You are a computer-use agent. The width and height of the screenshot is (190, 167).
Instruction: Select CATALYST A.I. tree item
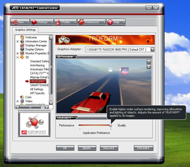[39, 73]
